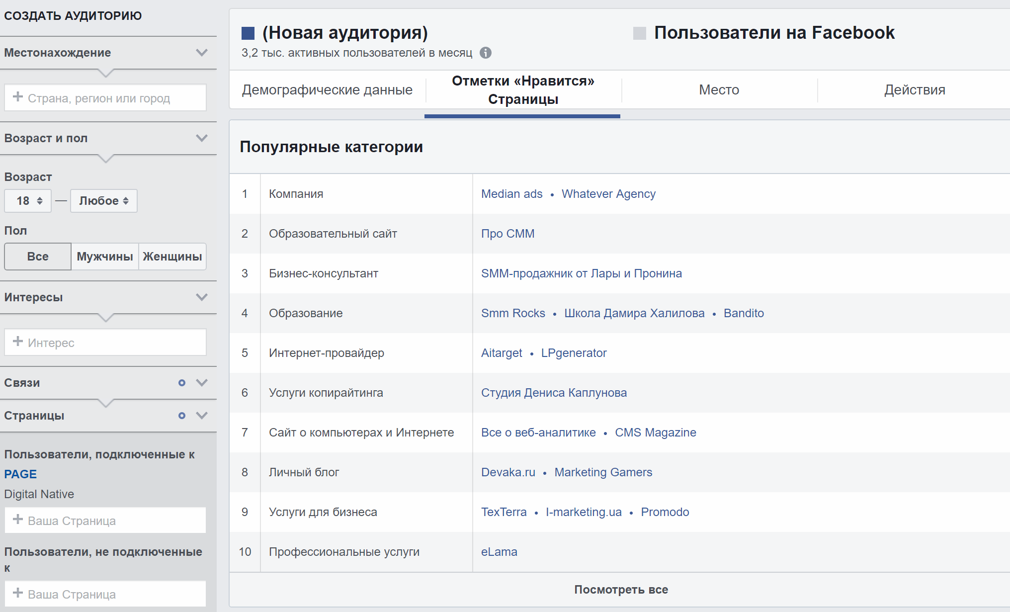The height and width of the screenshot is (612, 1010).
Task: Open the Median ads page link
Action: pos(511,194)
